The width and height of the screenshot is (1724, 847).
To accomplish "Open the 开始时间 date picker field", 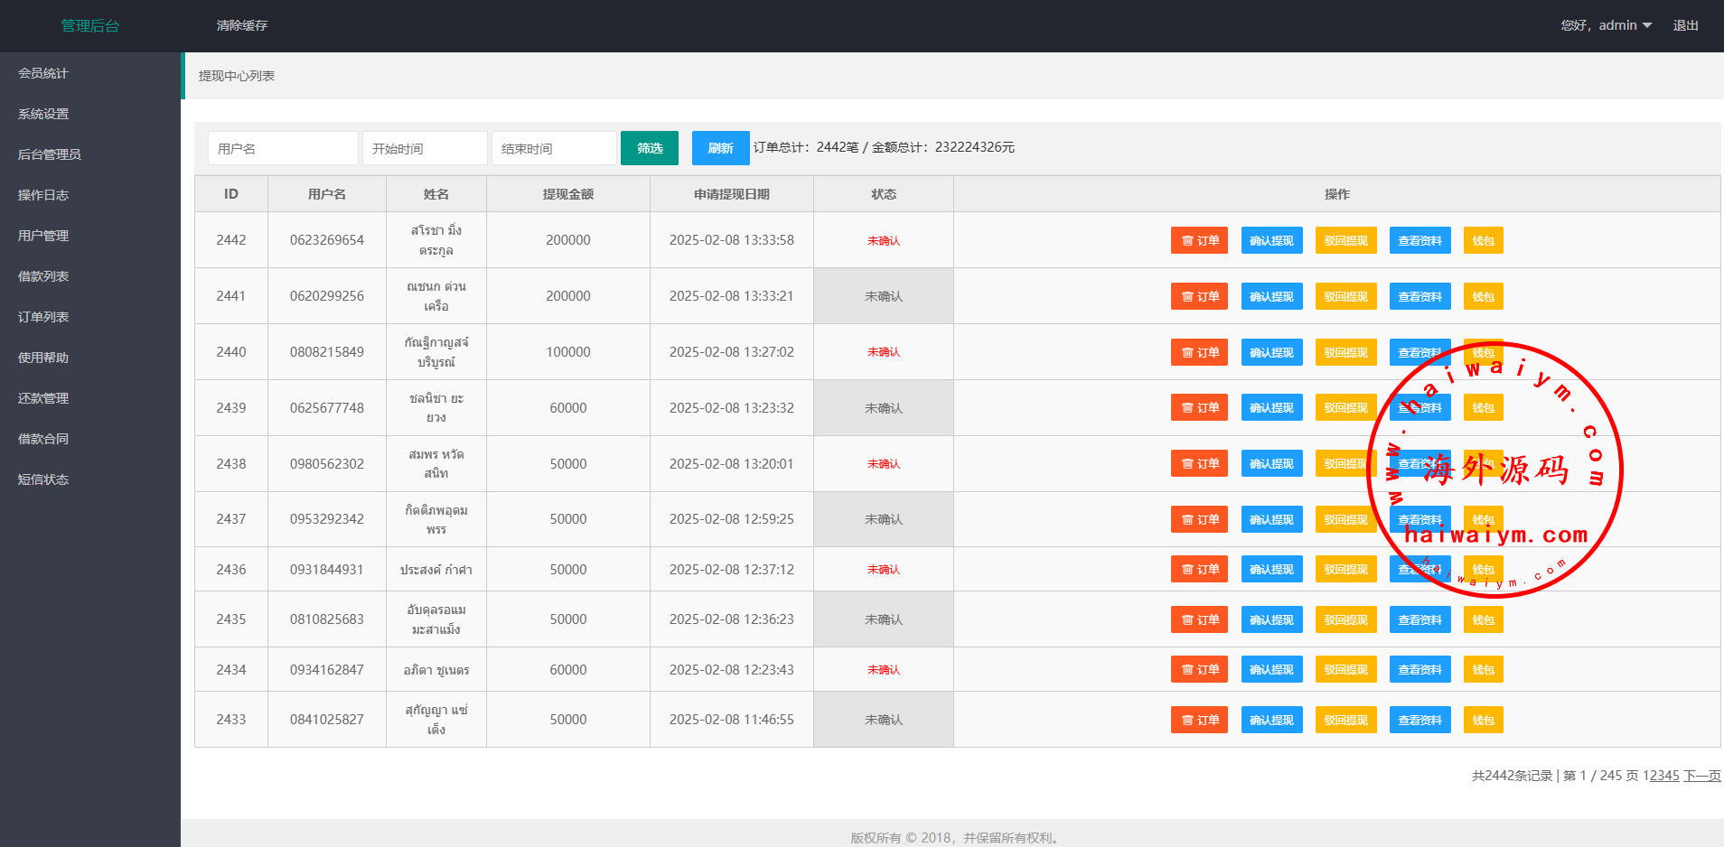I will point(425,148).
